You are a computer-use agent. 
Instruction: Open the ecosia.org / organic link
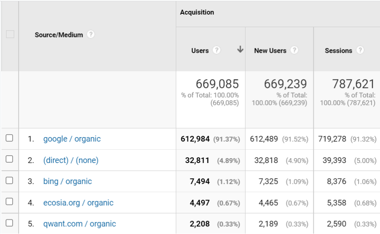pos(78,203)
